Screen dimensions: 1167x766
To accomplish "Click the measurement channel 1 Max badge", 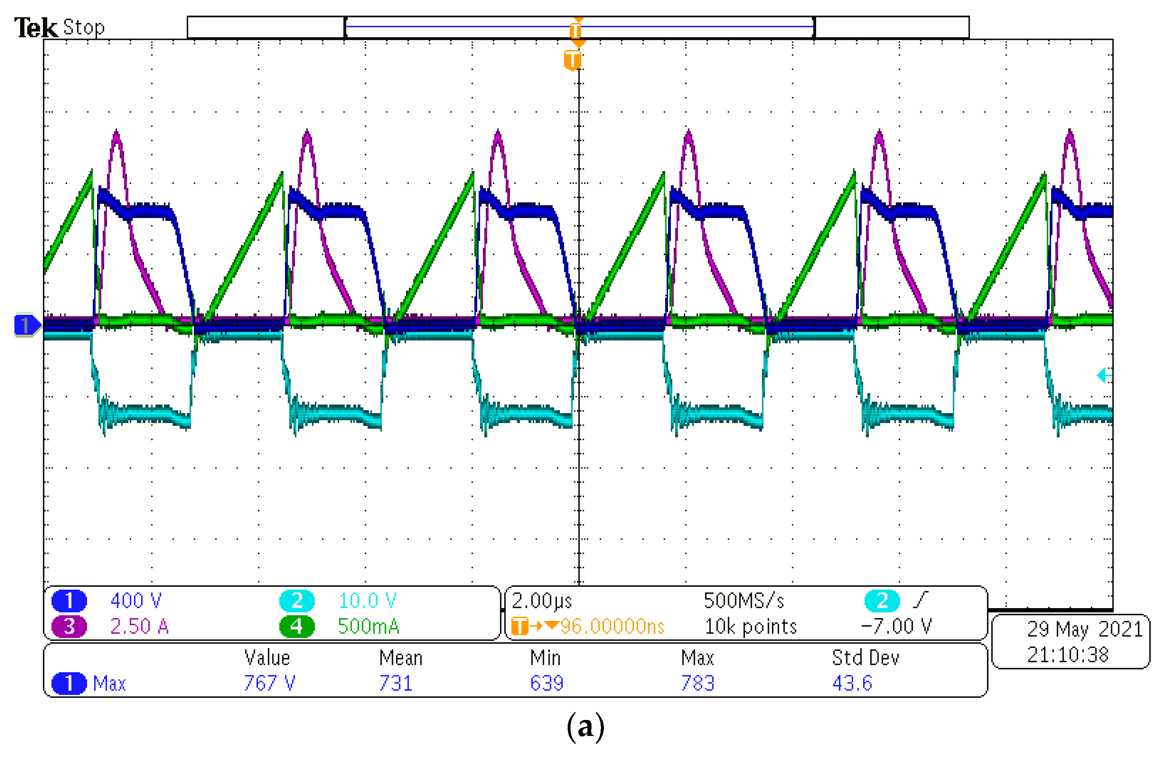I will 69,683.
